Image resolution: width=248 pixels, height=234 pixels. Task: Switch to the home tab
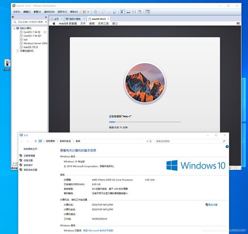55,19
